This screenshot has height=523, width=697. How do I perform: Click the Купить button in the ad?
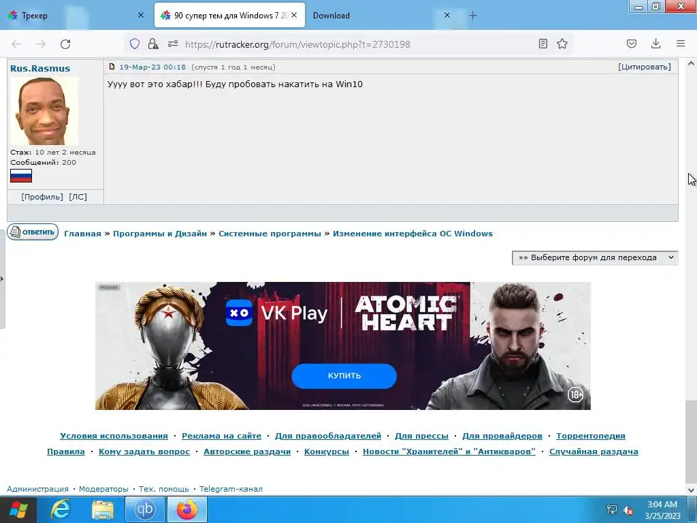tap(344, 376)
